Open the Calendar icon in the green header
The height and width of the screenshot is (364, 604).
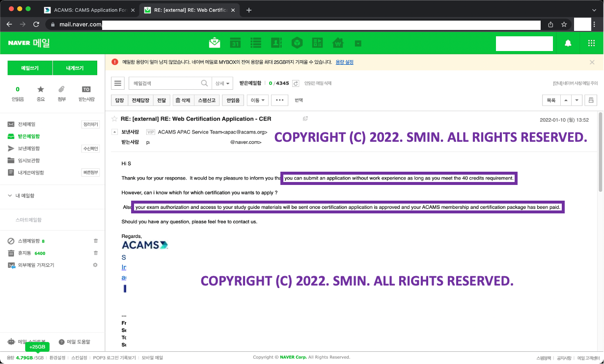point(235,43)
